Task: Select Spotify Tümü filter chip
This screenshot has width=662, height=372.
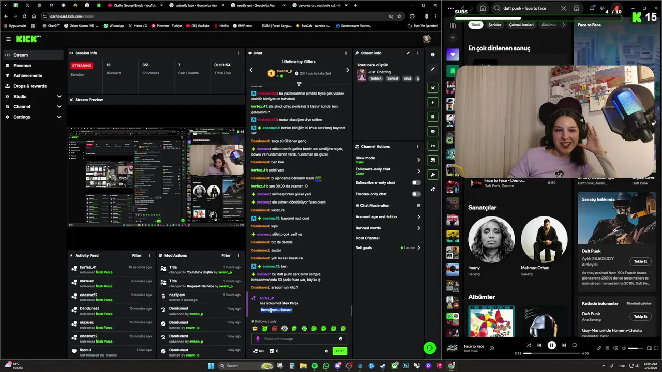Action: pyautogui.click(x=475, y=25)
